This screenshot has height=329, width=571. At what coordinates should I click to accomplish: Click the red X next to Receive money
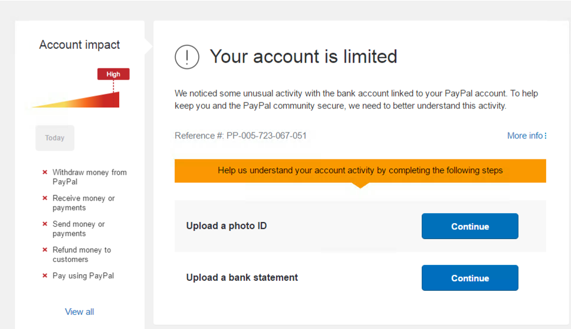45,198
